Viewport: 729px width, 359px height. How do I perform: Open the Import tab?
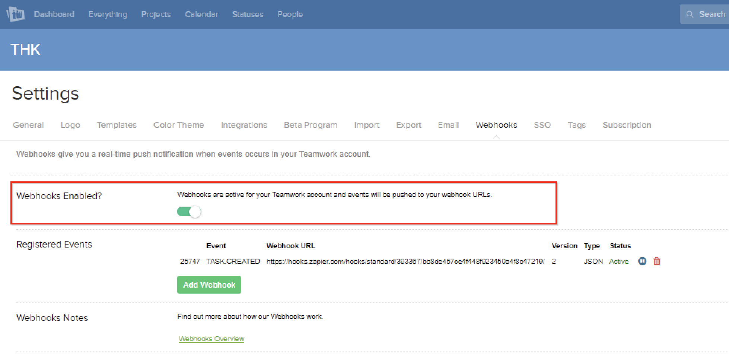367,125
